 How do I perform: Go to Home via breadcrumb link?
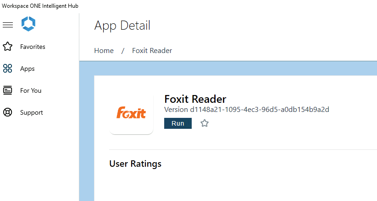(104, 51)
